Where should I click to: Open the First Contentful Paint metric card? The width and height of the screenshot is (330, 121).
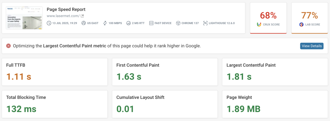coord(165,72)
